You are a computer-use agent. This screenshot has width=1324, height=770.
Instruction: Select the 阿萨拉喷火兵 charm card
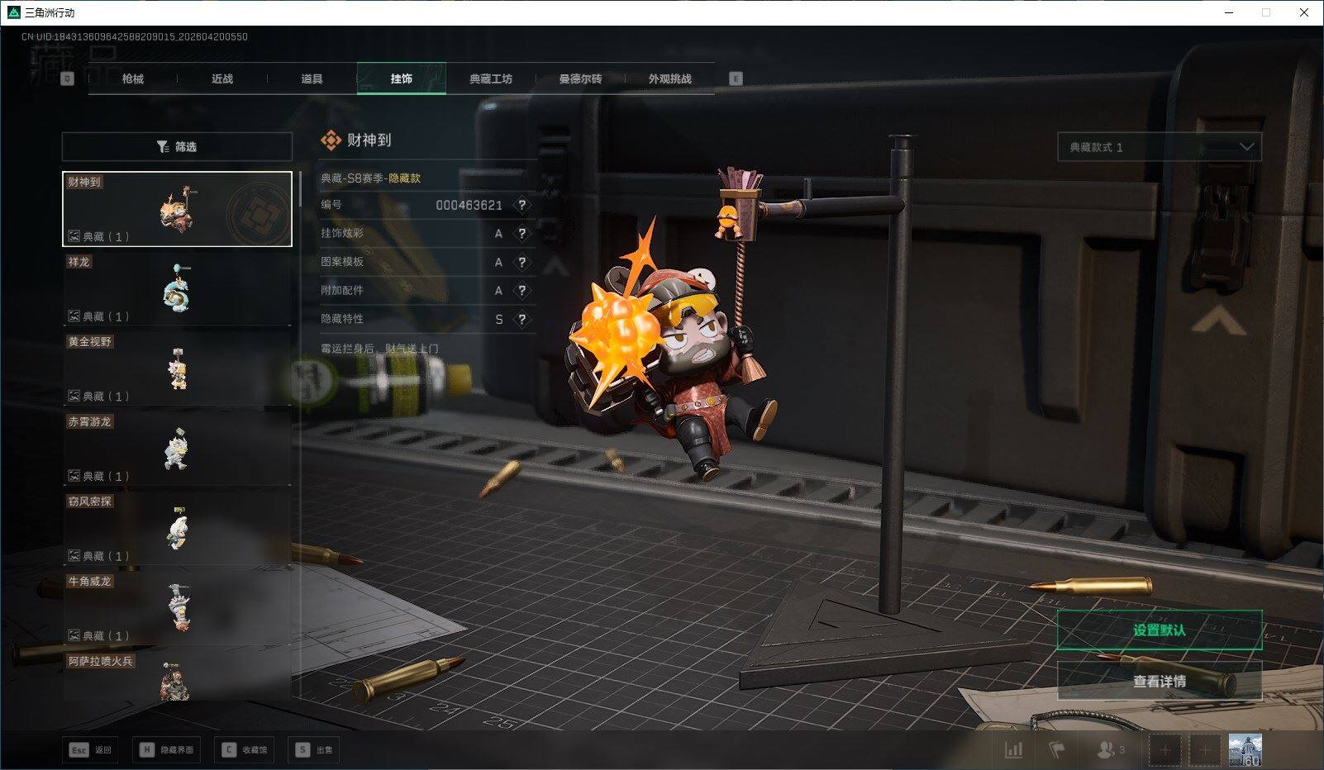tap(177, 676)
